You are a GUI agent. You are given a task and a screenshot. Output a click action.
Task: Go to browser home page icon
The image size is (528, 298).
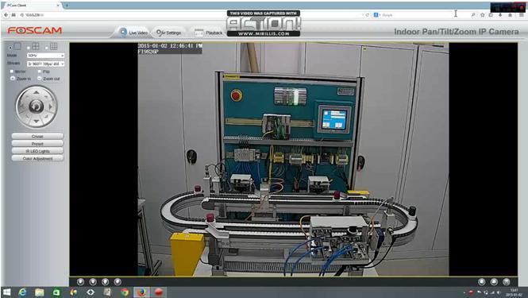pyautogui.click(x=510, y=15)
